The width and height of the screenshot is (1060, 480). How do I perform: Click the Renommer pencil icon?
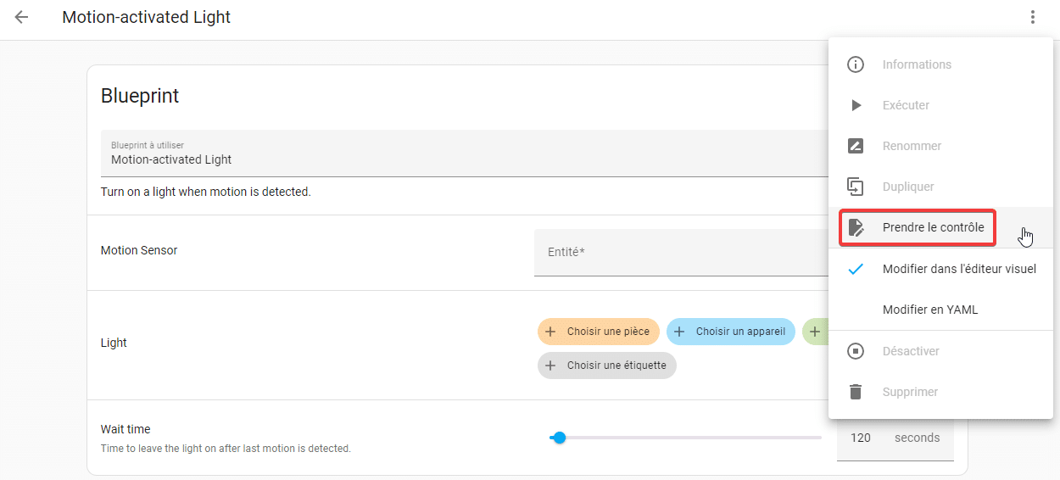tap(856, 146)
